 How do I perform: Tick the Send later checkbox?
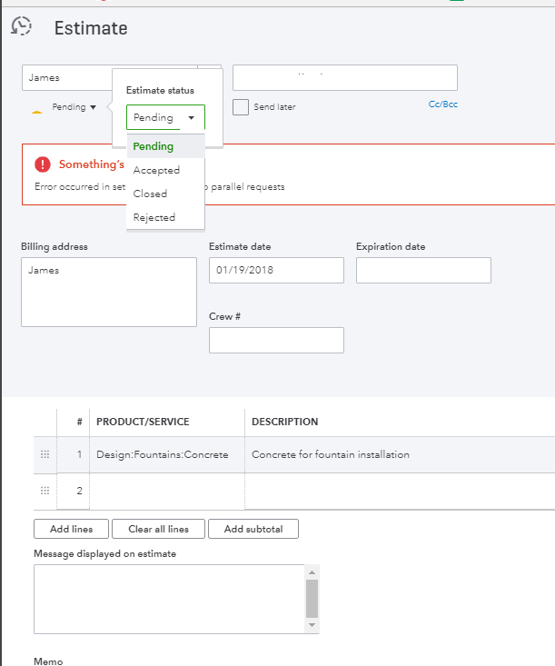pyautogui.click(x=241, y=107)
